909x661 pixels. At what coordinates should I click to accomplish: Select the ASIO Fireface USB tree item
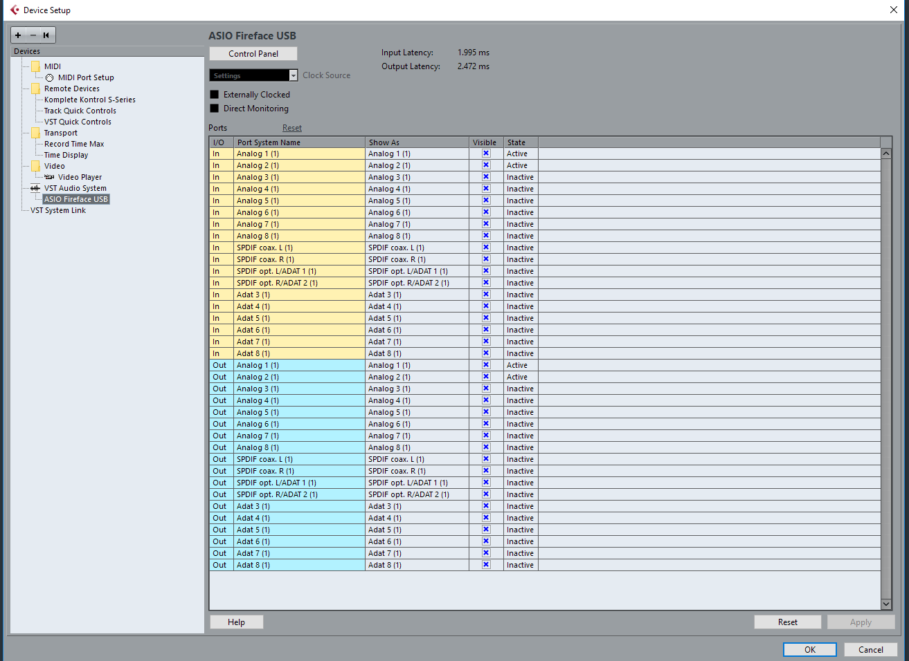coord(76,199)
